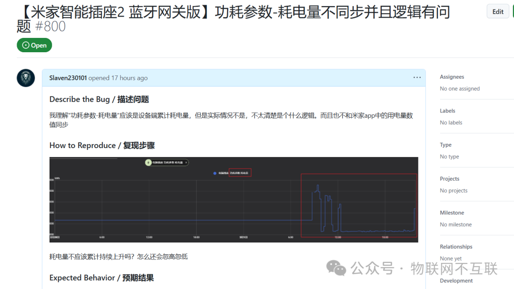Click the sentence '耗电量不应该累计持续上升吗？'

tap(92, 257)
